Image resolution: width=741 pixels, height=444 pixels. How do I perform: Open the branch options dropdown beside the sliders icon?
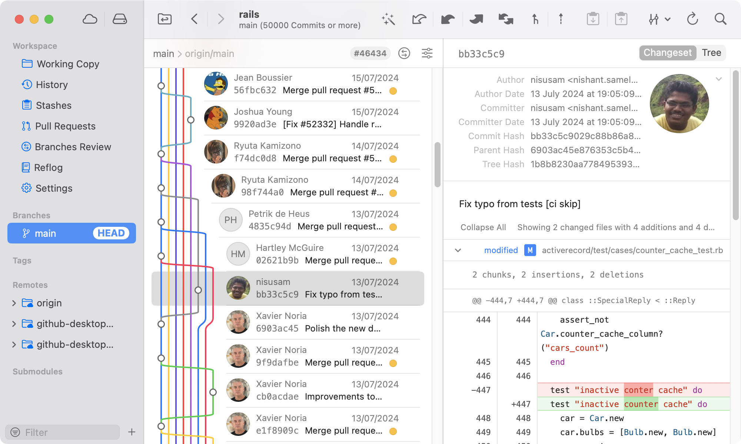pos(667,19)
